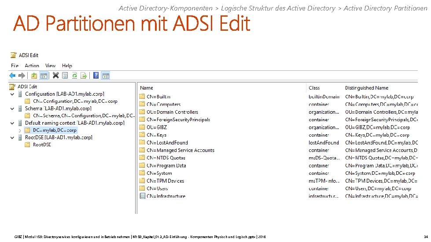Click the folder icon of CN=Keys row
The height and width of the screenshot is (242, 431).
(x=142, y=135)
